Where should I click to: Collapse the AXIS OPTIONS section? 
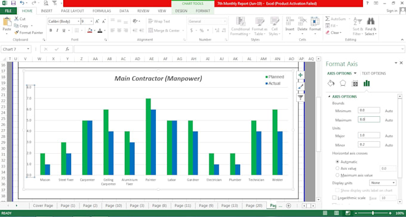click(x=329, y=97)
